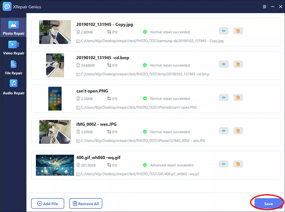Click the Add File button

click(47, 203)
